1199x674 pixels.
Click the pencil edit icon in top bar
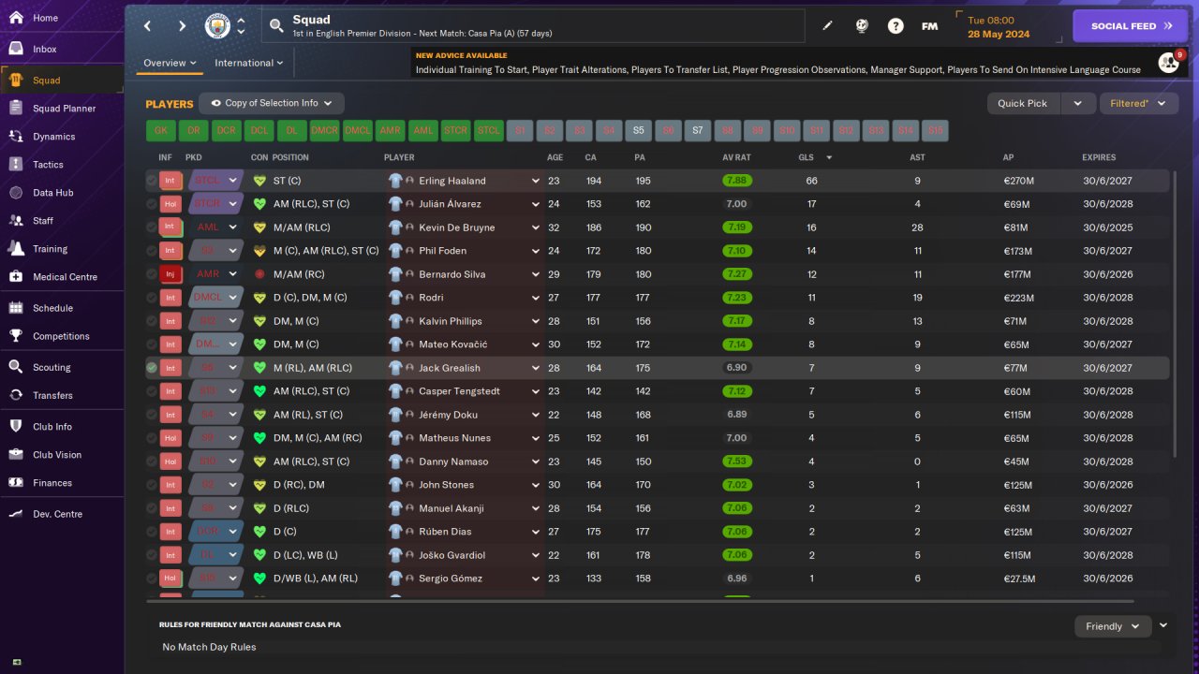pyautogui.click(x=827, y=26)
